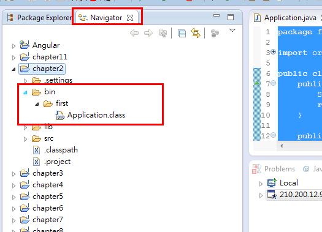Image resolution: width=322 pixels, height=232 pixels.
Task: Expand the chapter11 project
Action: click(13, 58)
